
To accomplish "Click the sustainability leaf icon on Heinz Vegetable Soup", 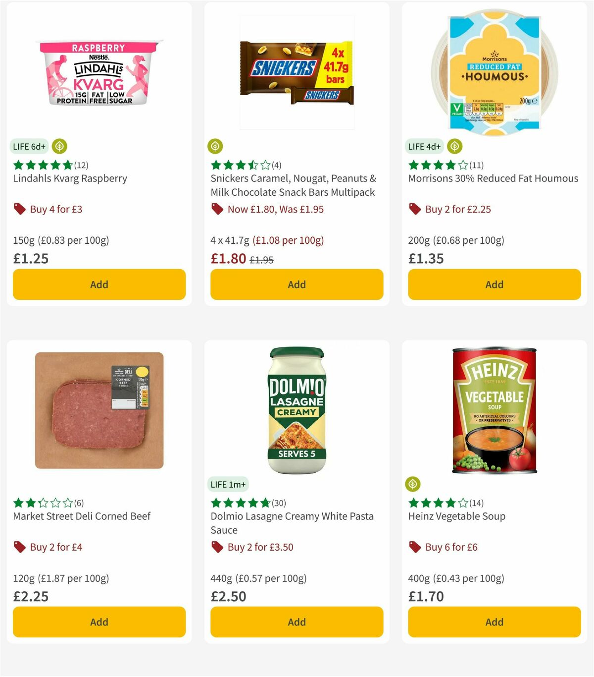I will (x=414, y=484).
